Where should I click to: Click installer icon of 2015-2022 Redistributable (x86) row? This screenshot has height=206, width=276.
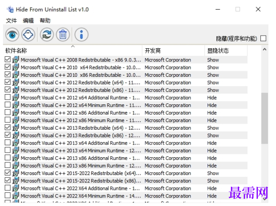(x=16, y=181)
